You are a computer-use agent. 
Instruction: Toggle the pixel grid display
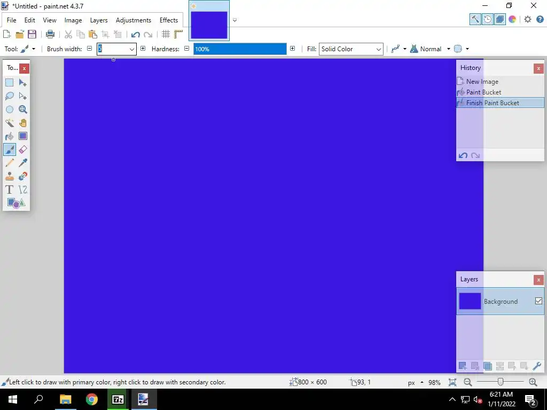(166, 34)
